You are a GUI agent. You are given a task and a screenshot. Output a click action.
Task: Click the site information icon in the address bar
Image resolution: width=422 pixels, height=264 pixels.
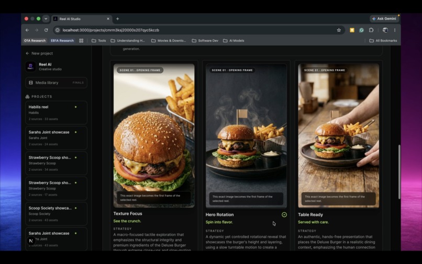tap(57, 30)
